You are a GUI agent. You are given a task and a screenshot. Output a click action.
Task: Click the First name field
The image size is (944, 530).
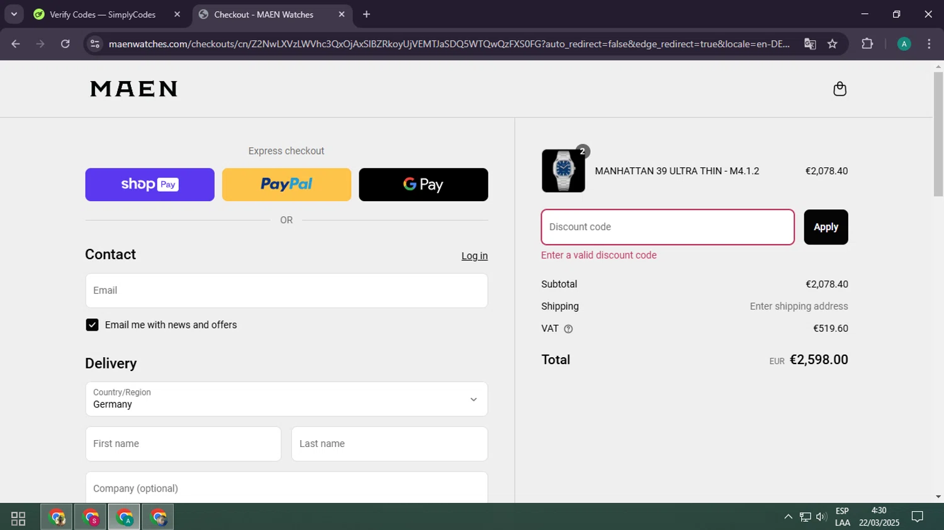click(183, 444)
